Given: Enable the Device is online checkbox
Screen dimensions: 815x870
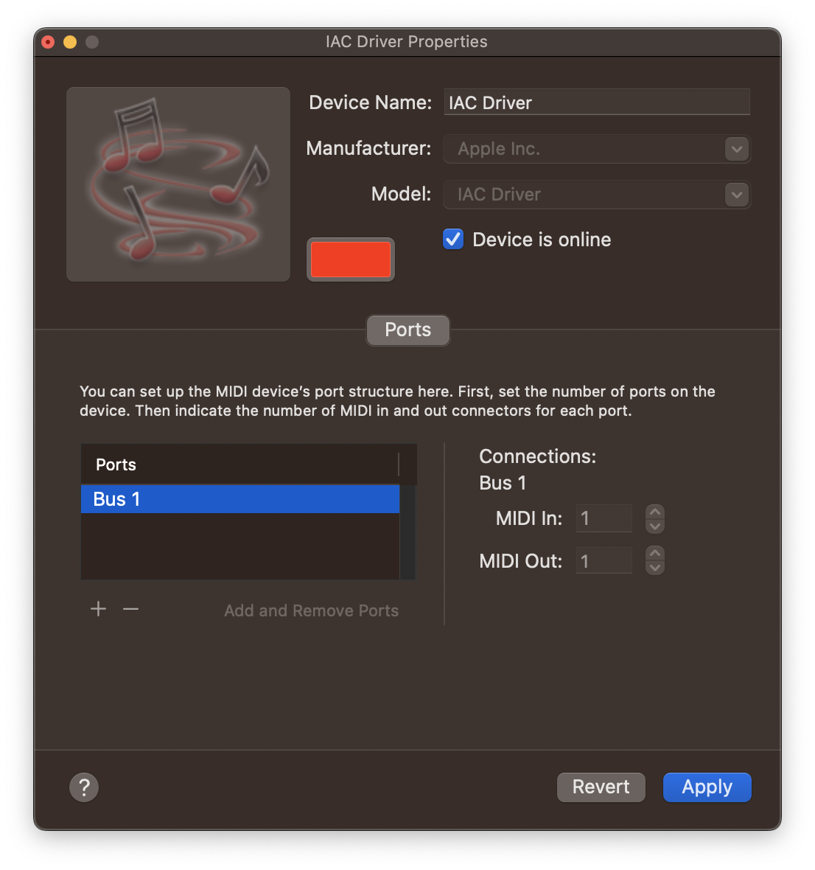Looking at the screenshot, I should coord(453,239).
